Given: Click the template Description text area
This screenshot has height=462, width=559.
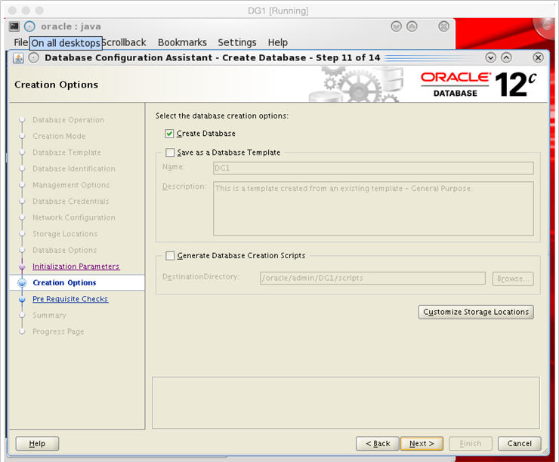Looking at the screenshot, I should pyautogui.click(x=373, y=208).
